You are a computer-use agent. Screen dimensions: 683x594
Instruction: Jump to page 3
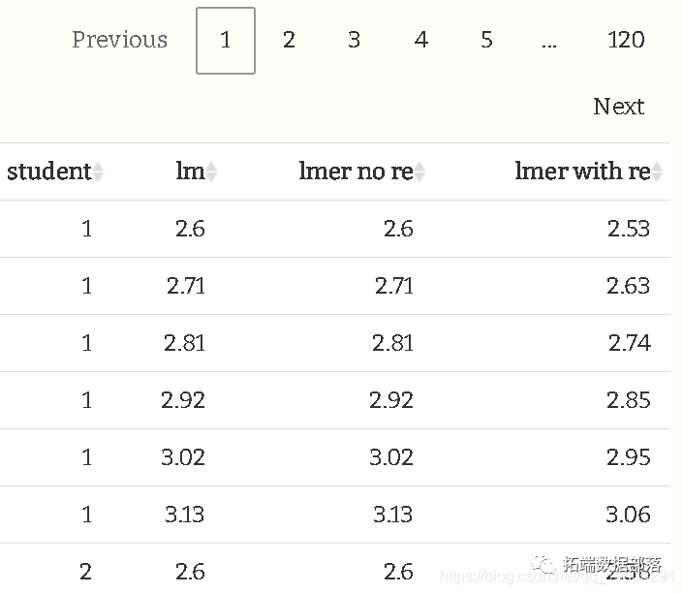[354, 40]
